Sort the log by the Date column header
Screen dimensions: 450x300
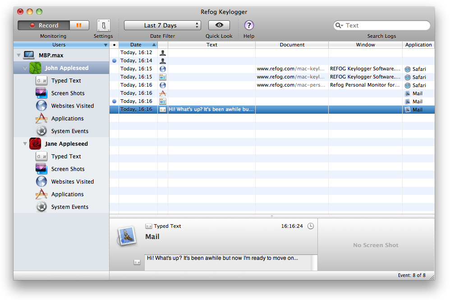pos(138,45)
